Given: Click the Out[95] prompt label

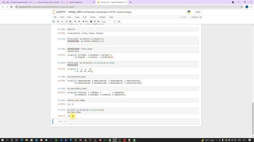Looking at the screenshot, I should 62,104.
